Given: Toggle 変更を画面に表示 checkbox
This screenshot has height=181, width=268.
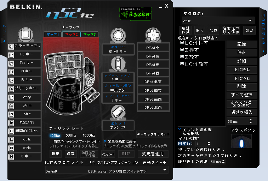Looking at the screenshot, I should [105, 141].
